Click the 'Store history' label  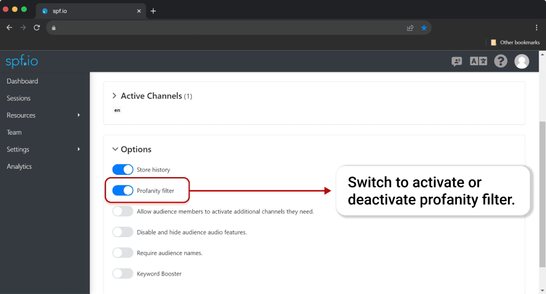pos(153,170)
